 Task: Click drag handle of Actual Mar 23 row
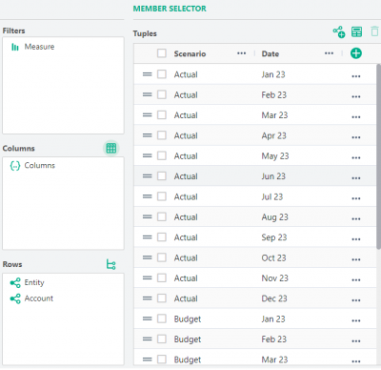coord(147,115)
